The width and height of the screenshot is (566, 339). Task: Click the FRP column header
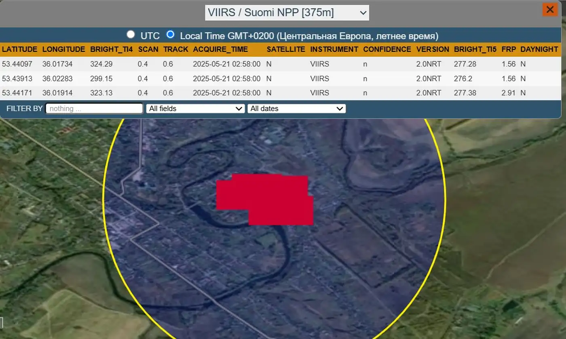509,49
